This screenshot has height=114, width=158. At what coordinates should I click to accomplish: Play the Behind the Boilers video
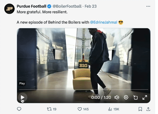[22, 97]
